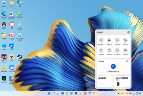143x96 pixels.
Task: Open the Widgets taskbar icon
Action: coord(62,93)
